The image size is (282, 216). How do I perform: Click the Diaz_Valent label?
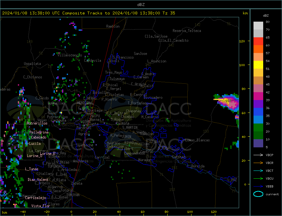pos(38,180)
